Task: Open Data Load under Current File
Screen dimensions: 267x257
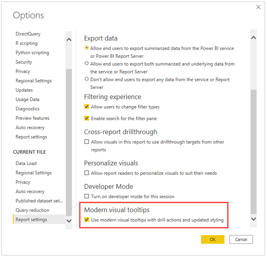Action: point(26,163)
